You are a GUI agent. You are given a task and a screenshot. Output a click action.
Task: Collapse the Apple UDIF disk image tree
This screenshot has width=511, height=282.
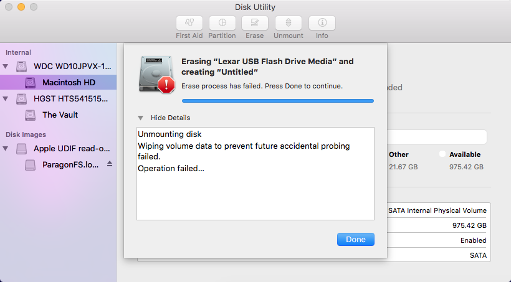coord(6,149)
